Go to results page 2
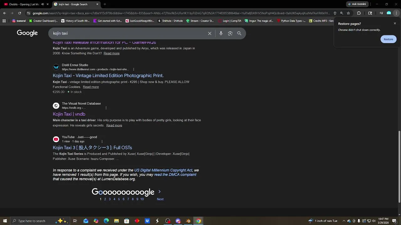The height and width of the screenshot is (225, 401). pyautogui.click(x=105, y=199)
